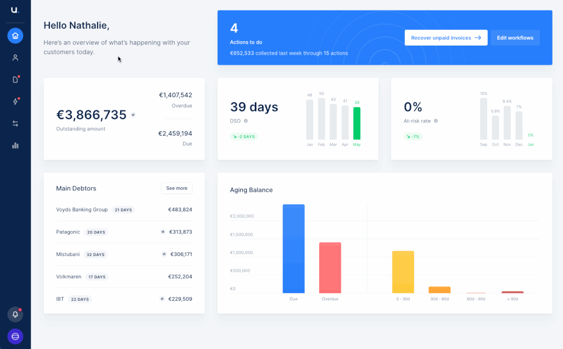This screenshot has height=349, width=563.
Task: Click the €1,407,542 Overdue amount
Action: point(175,95)
